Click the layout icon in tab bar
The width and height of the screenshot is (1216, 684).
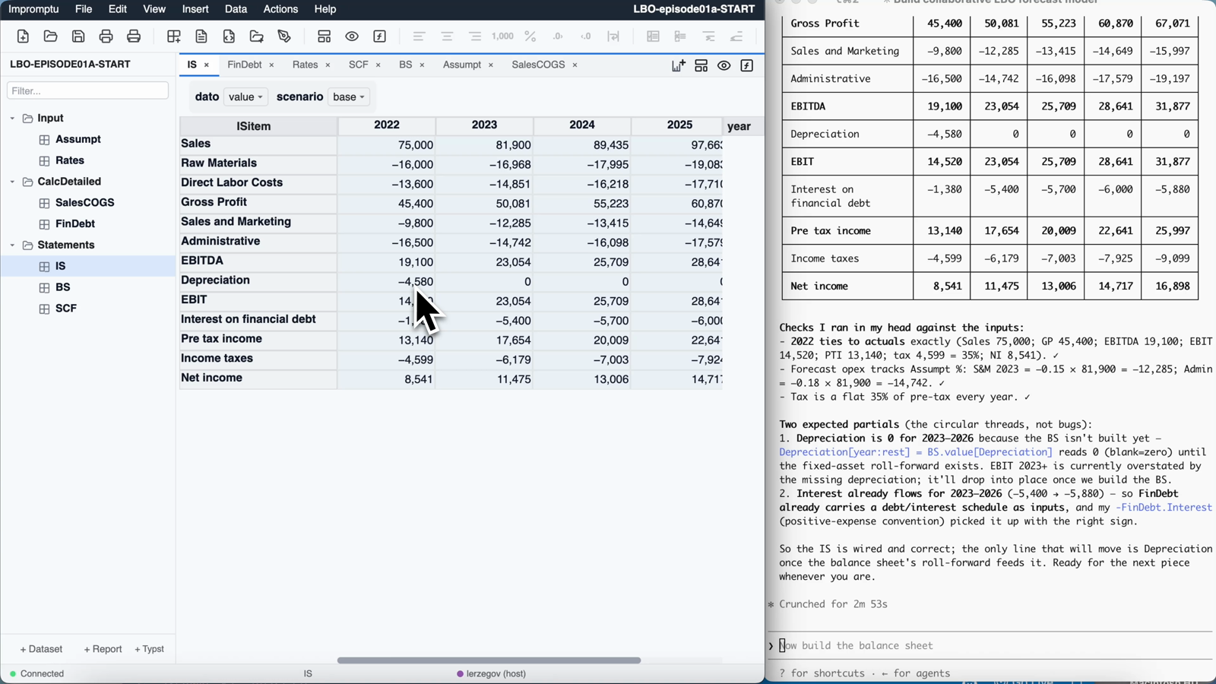pos(701,66)
